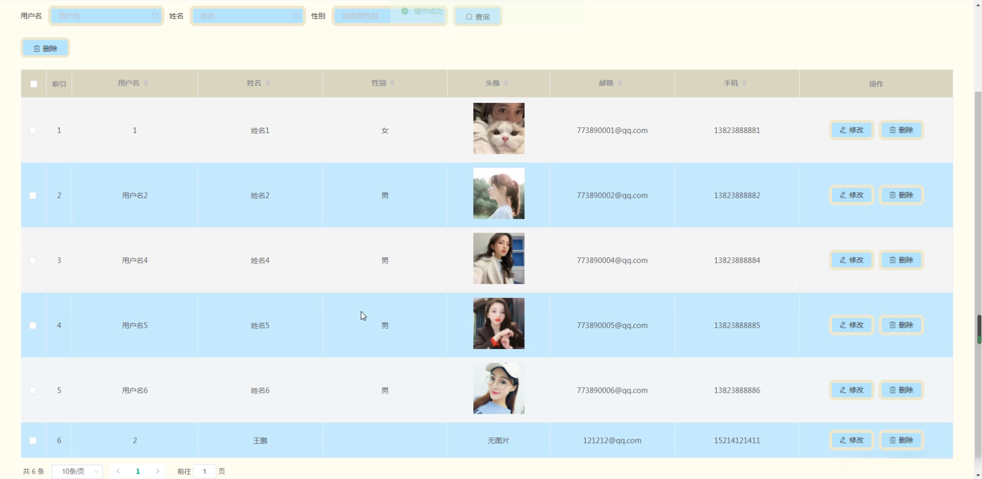Click the 共 6 条 total count
Image resolution: width=982 pixels, height=479 pixels.
click(33, 472)
